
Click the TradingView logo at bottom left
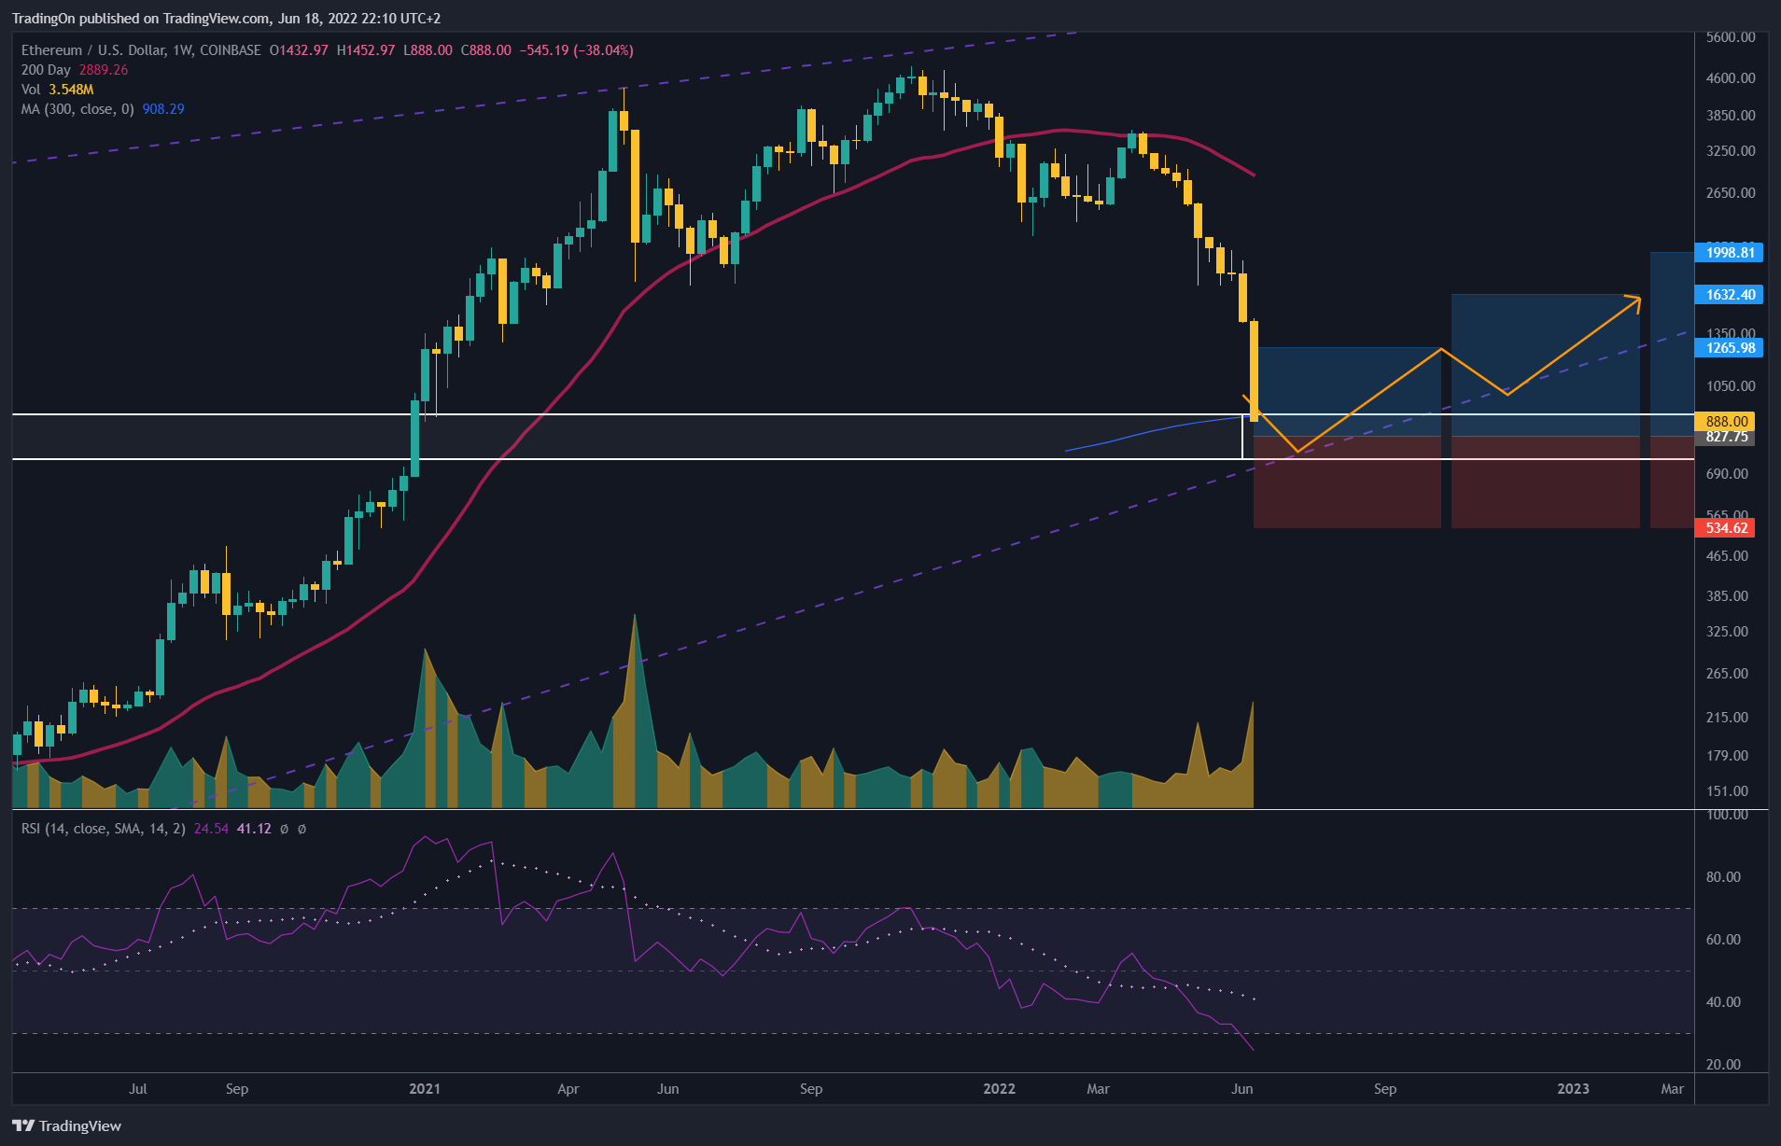(x=66, y=1125)
